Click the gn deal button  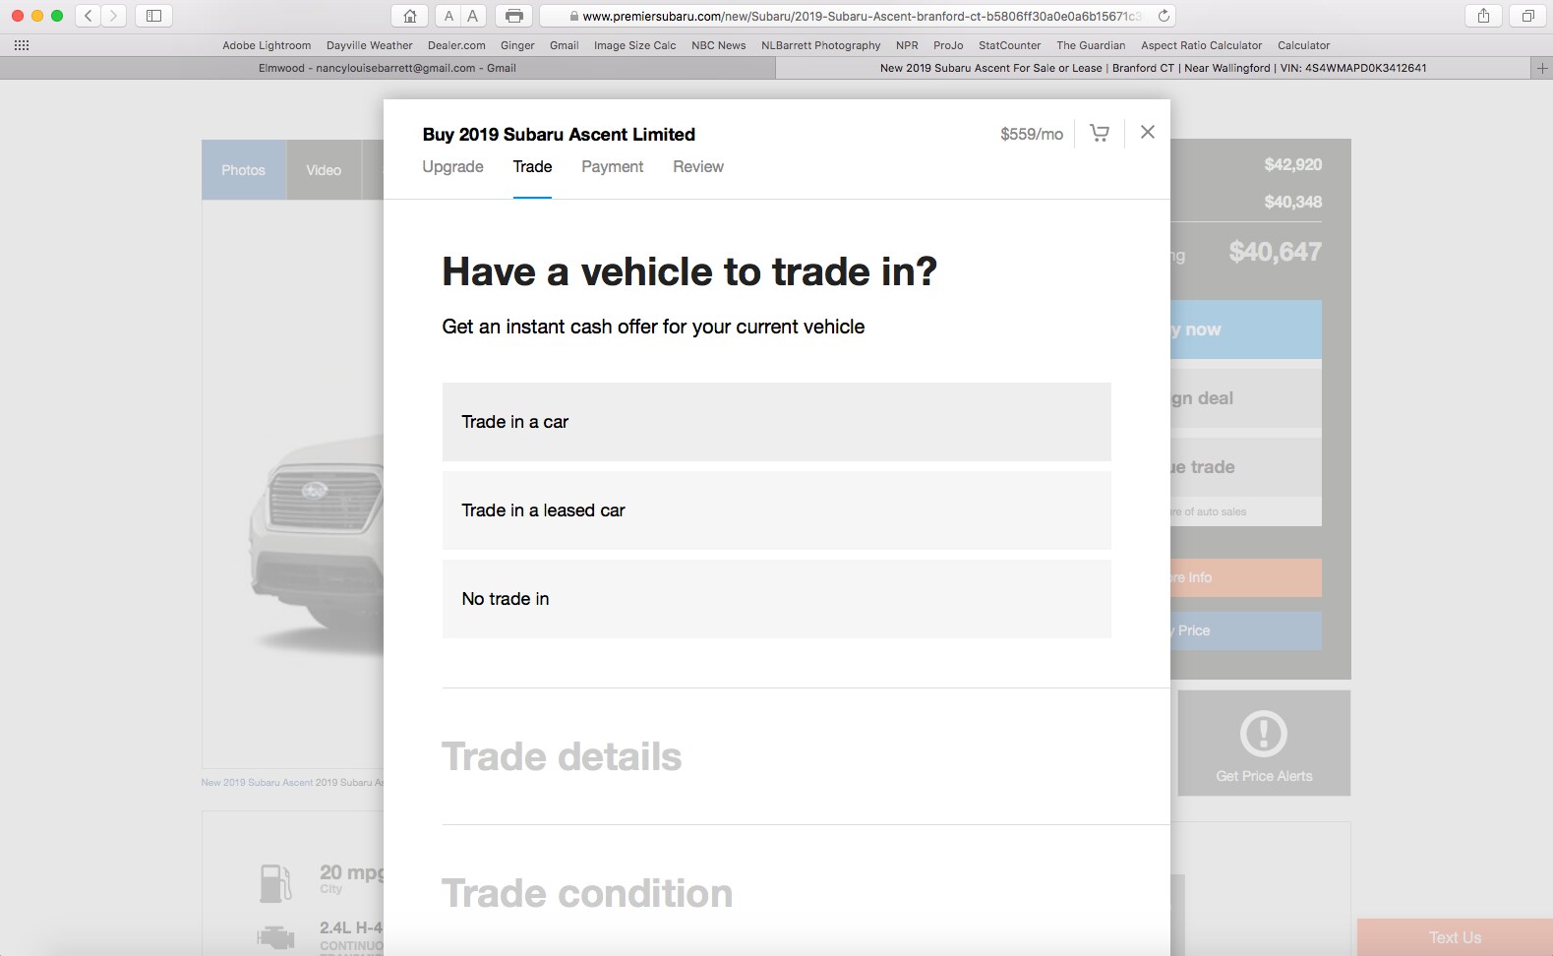(1246, 398)
